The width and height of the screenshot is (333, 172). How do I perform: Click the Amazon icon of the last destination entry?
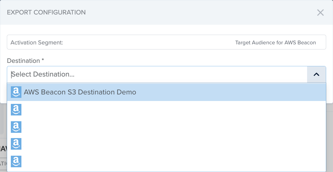pyautogui.click(x=16, y=161)
